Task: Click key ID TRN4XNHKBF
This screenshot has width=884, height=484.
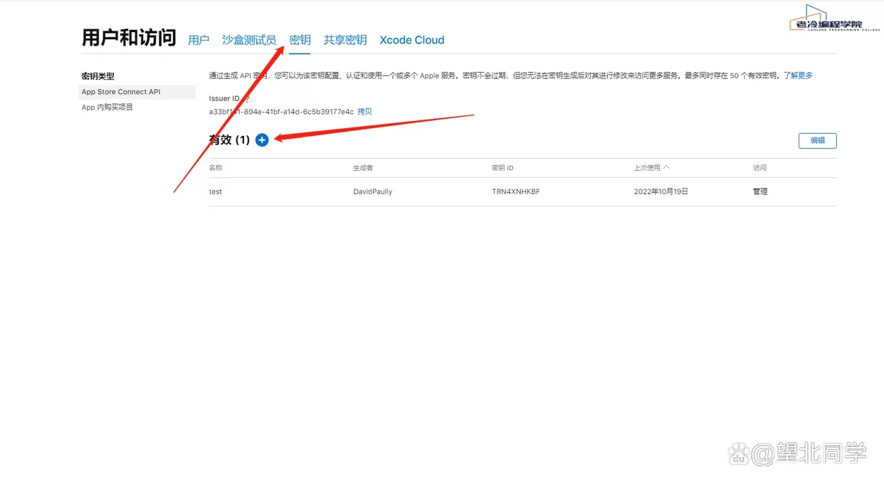Action: click(x=516, y=191)
